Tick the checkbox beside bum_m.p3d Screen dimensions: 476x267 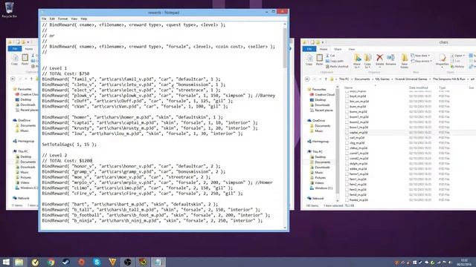pos(347,107)
